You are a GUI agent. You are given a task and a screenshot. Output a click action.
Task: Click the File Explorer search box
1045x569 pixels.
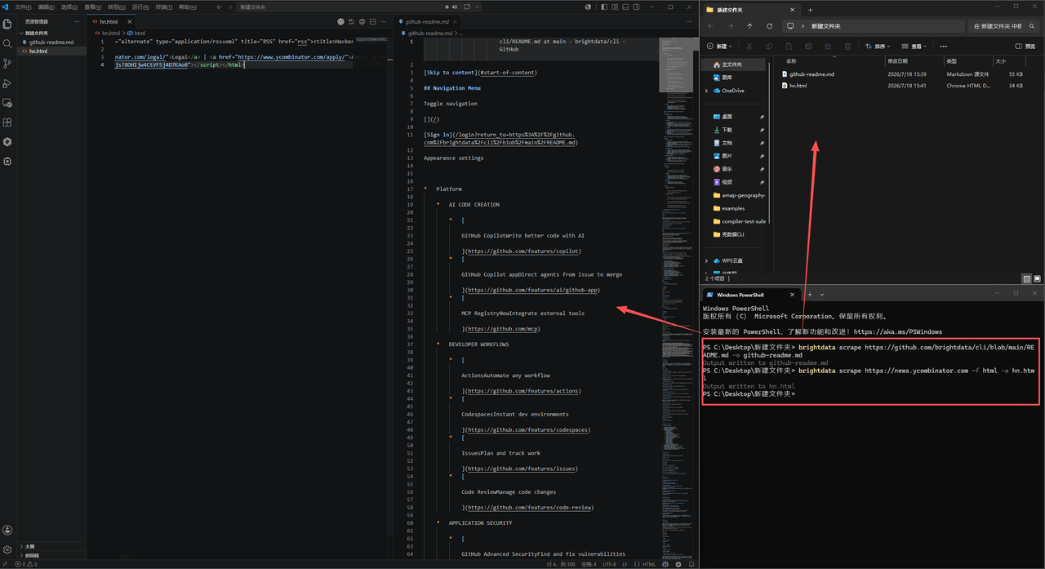tap(1003, 26)
